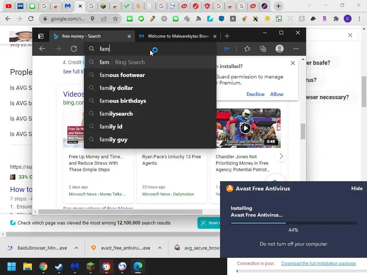
Task: Select the 'free money - Search' Edge tab
Action: 92,36
